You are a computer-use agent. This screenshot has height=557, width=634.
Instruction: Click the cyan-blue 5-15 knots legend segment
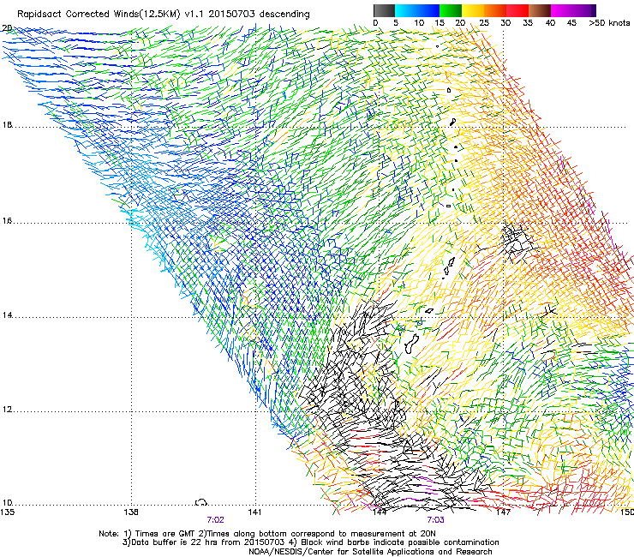coord(417,10)
